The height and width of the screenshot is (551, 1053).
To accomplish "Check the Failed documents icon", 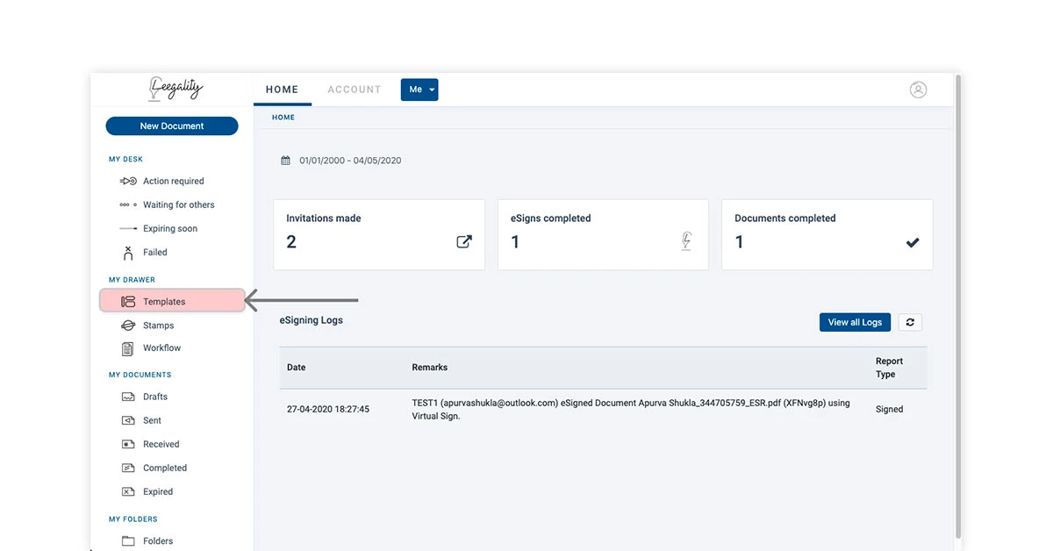I will (130, 252).
